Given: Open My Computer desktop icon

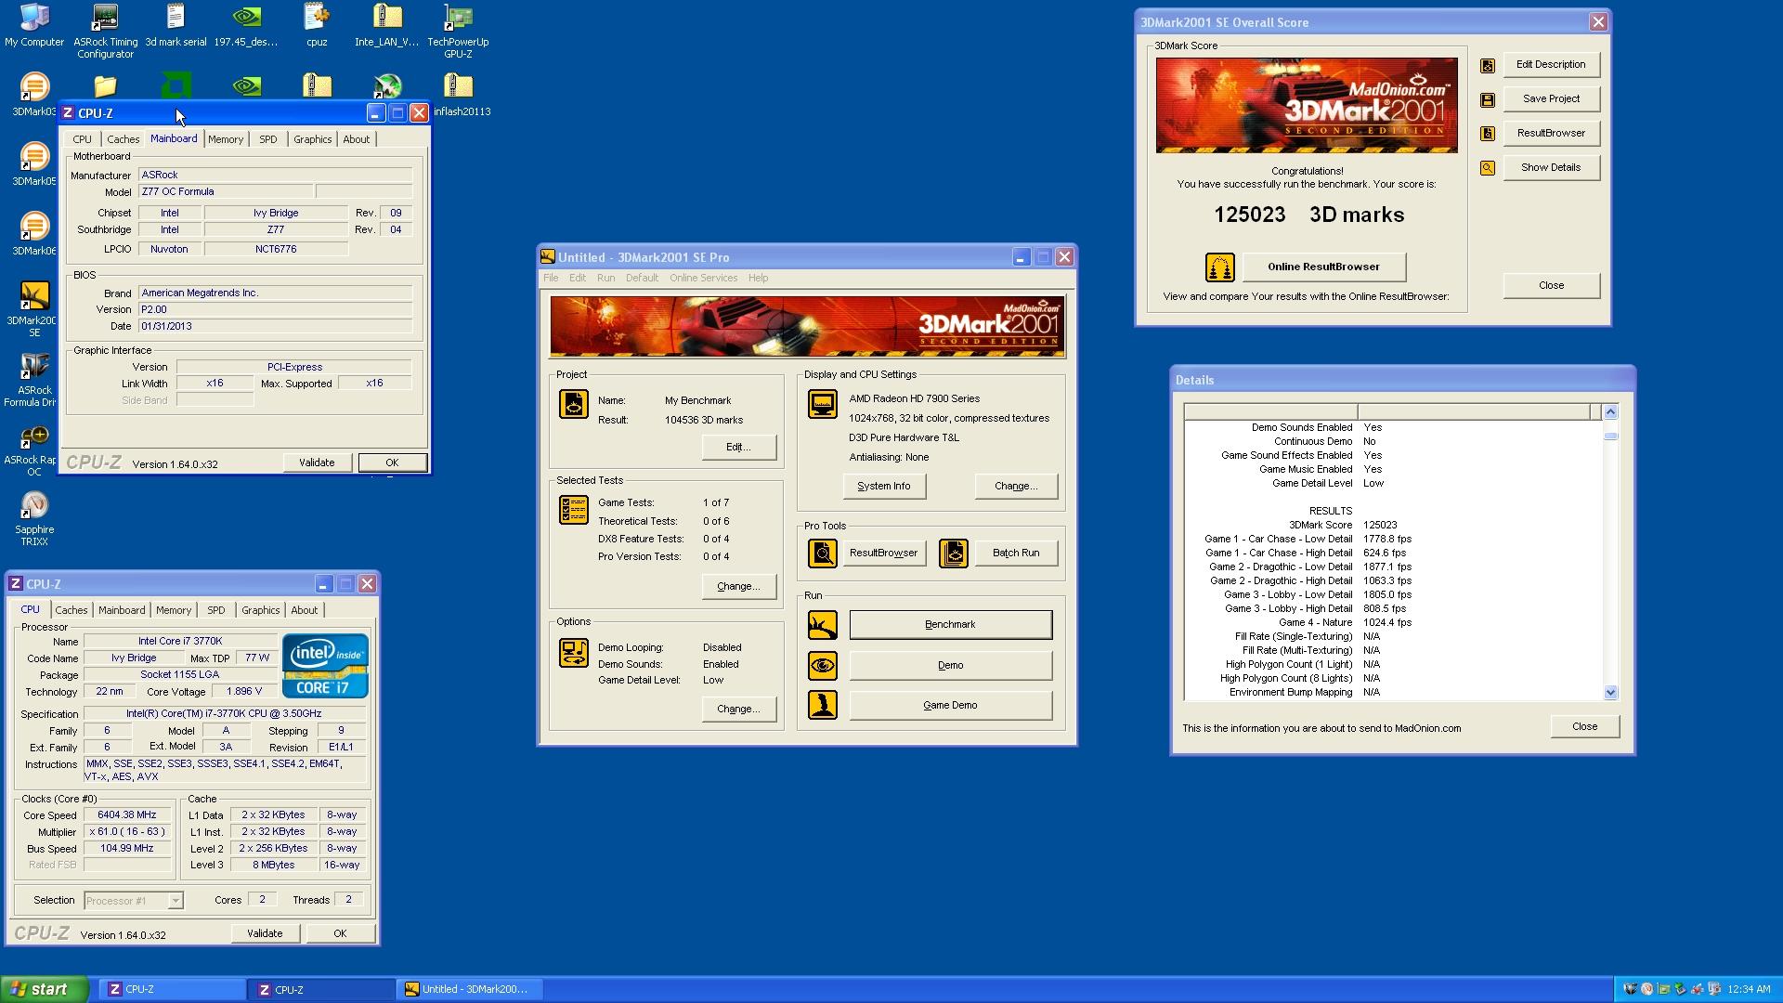Looking at the screenshot, I should (34, 25).
